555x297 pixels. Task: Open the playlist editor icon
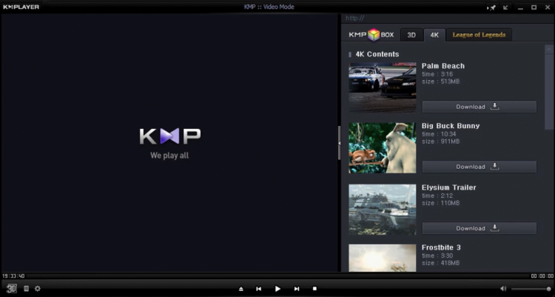pyautogui.click(x=26, y=289)
